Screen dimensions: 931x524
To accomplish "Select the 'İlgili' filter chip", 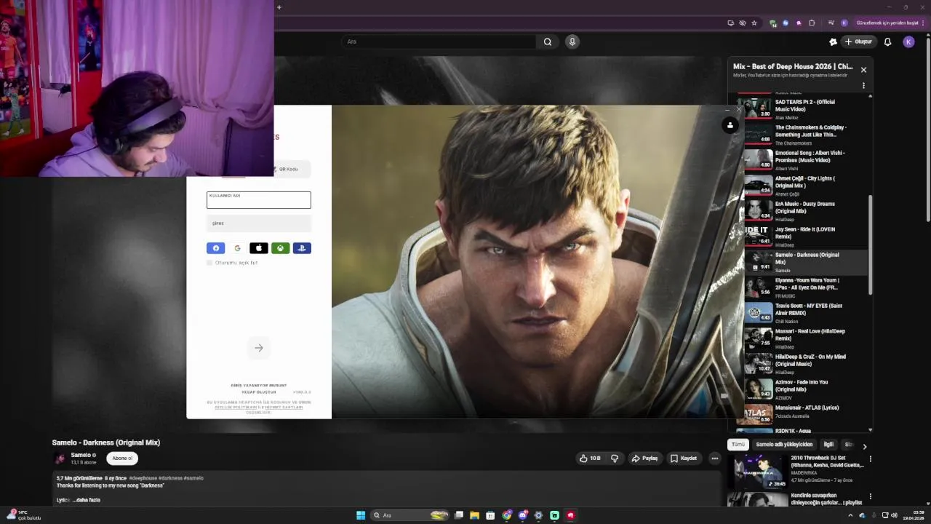I will click(828, 445).
